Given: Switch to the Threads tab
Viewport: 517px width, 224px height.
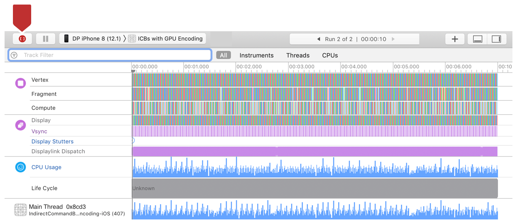Looking at the screenshot, I should pos(298,55).
